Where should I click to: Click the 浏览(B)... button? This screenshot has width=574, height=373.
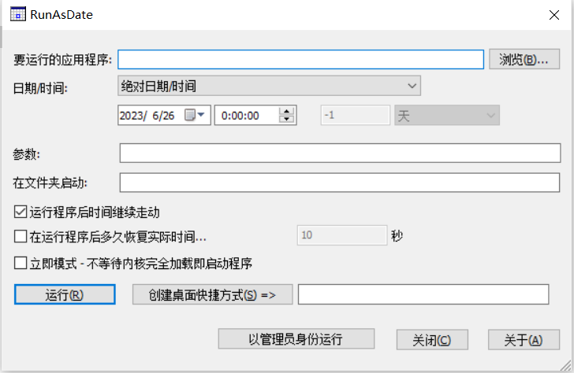[524, 59]
